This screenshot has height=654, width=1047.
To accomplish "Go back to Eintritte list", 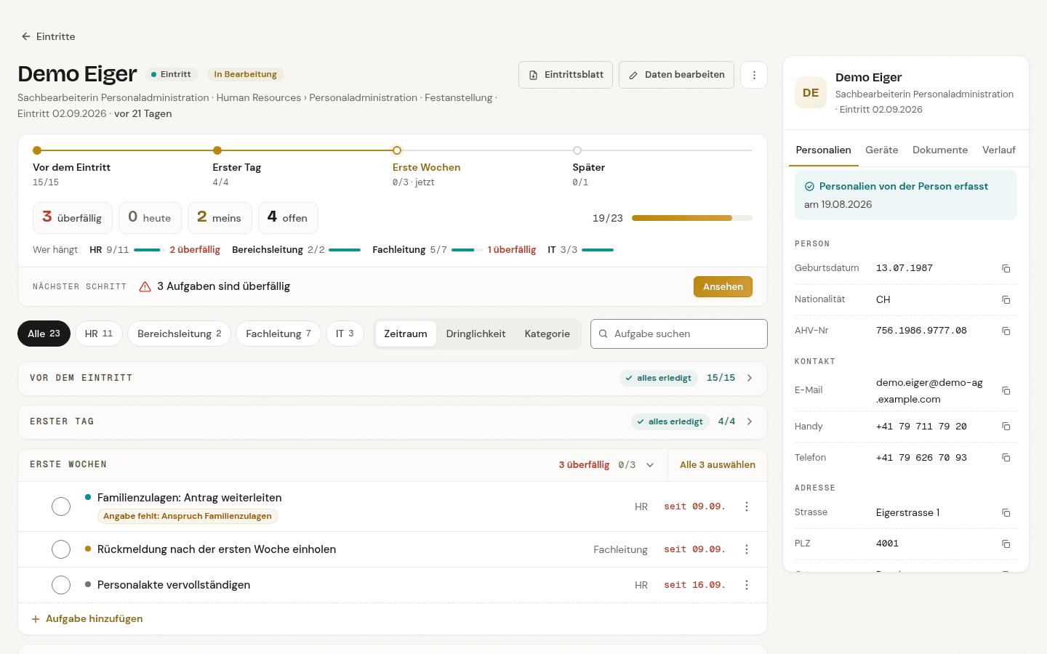I will (48, 36).
